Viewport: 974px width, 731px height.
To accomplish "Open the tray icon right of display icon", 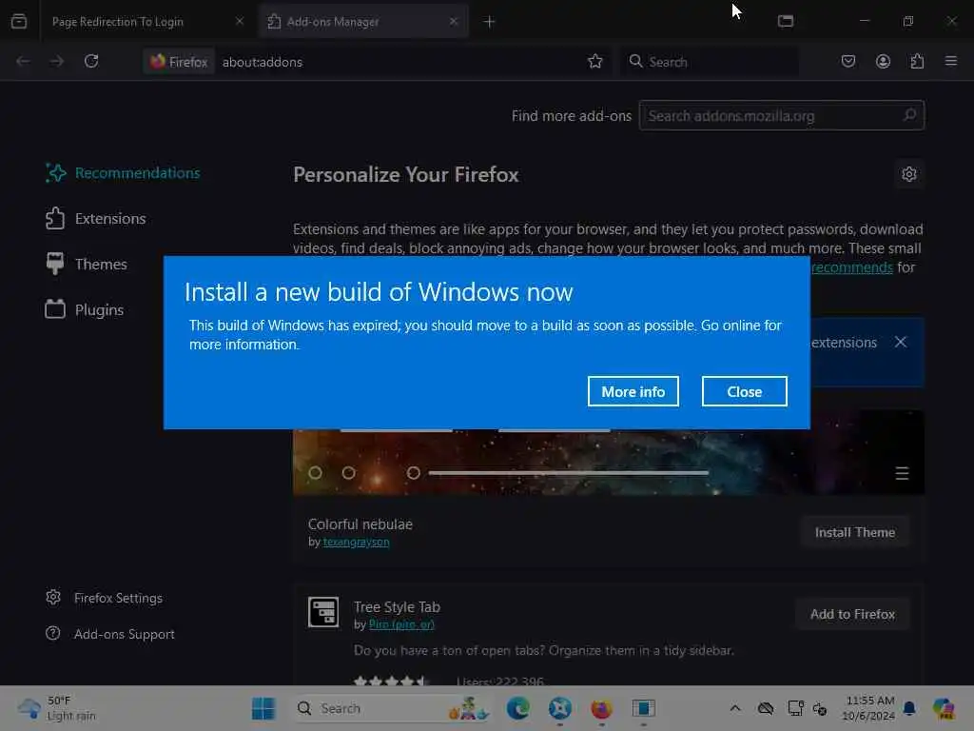I will point(819,708).
